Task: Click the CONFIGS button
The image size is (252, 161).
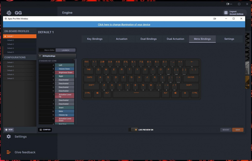Action: click(45, 130)
